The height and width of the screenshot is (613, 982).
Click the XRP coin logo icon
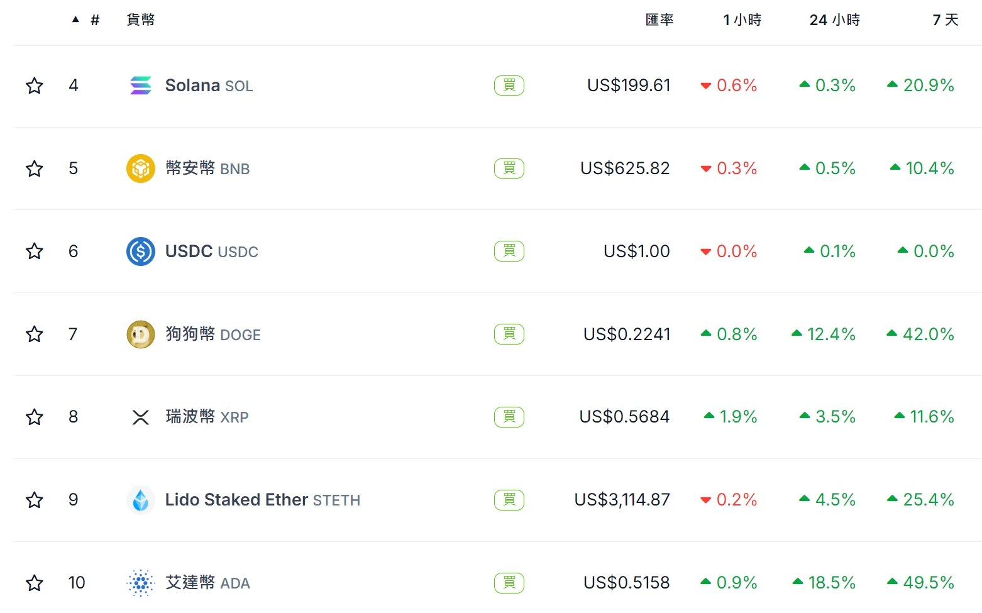tap(140, 417)
